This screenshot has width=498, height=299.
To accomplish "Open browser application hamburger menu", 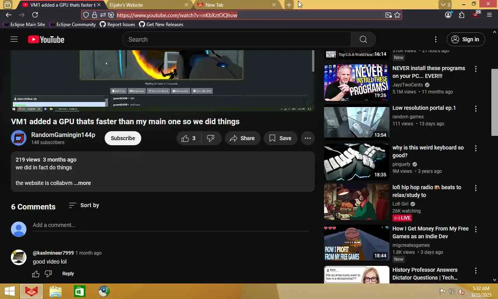I will (489, 15).
